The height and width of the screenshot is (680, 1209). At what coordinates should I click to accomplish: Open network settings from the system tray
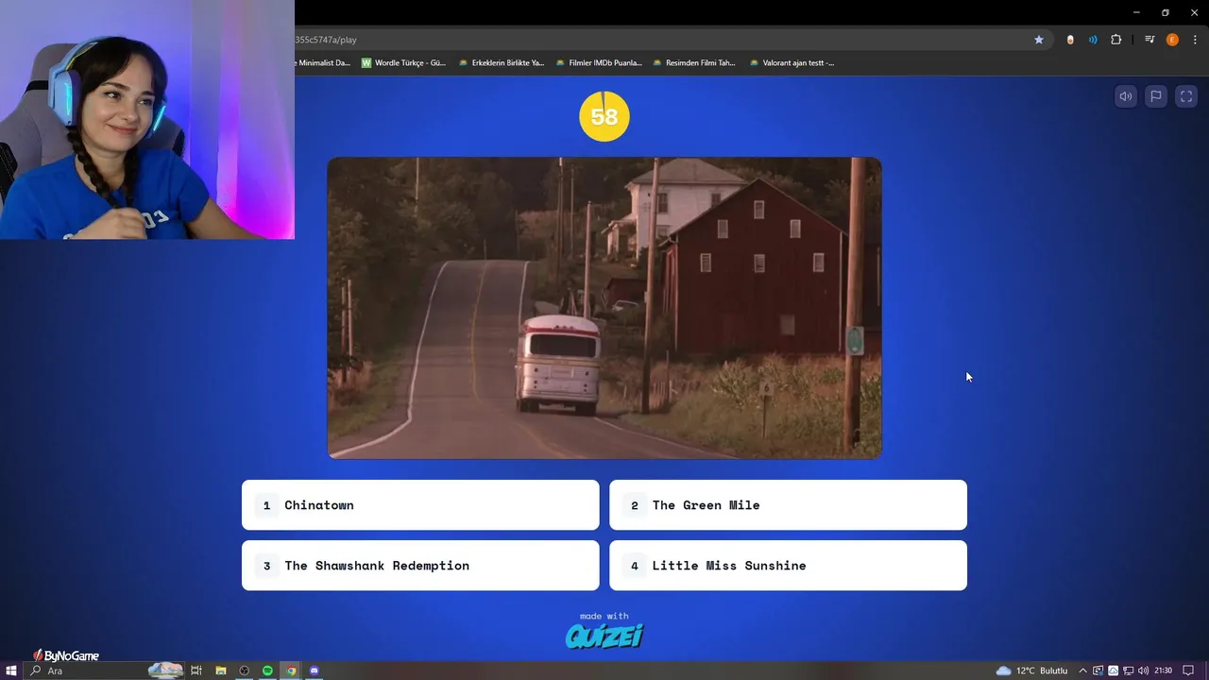coord(1129,671)
